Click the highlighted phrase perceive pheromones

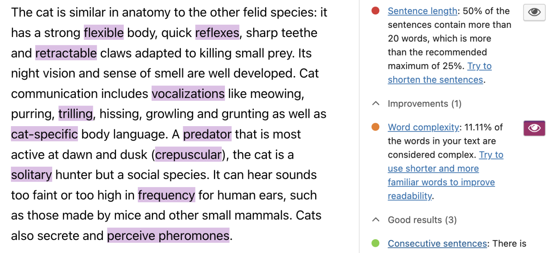(168, 236)
